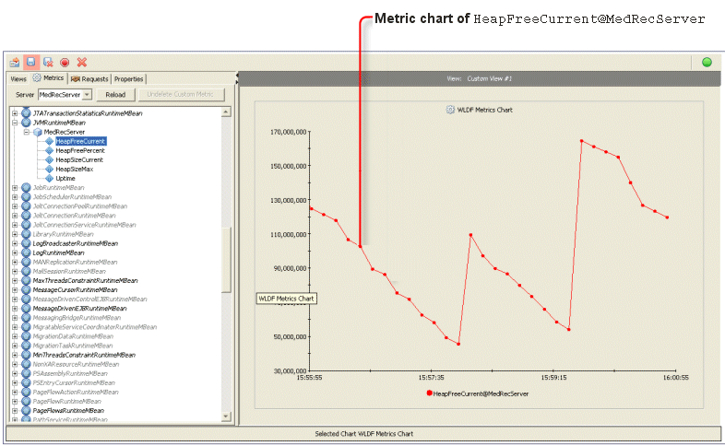
Task: Click the globe icon of LogRuntimeMBean
Action: click(x=26, y=252)
